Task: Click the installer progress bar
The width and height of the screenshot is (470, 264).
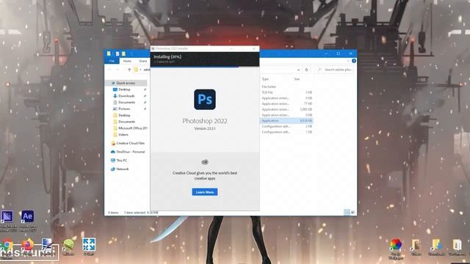Action: pyautogui.click(x=205, y=67)
